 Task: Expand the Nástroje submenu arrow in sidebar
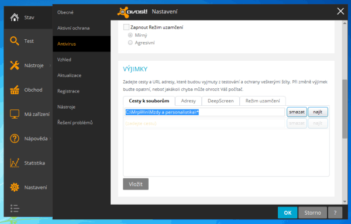(x=50, y=66)
